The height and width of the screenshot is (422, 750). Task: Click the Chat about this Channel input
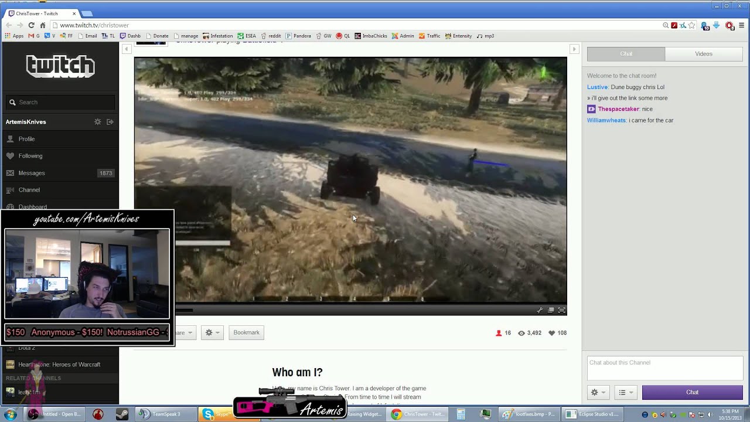[x=665, y=368]
